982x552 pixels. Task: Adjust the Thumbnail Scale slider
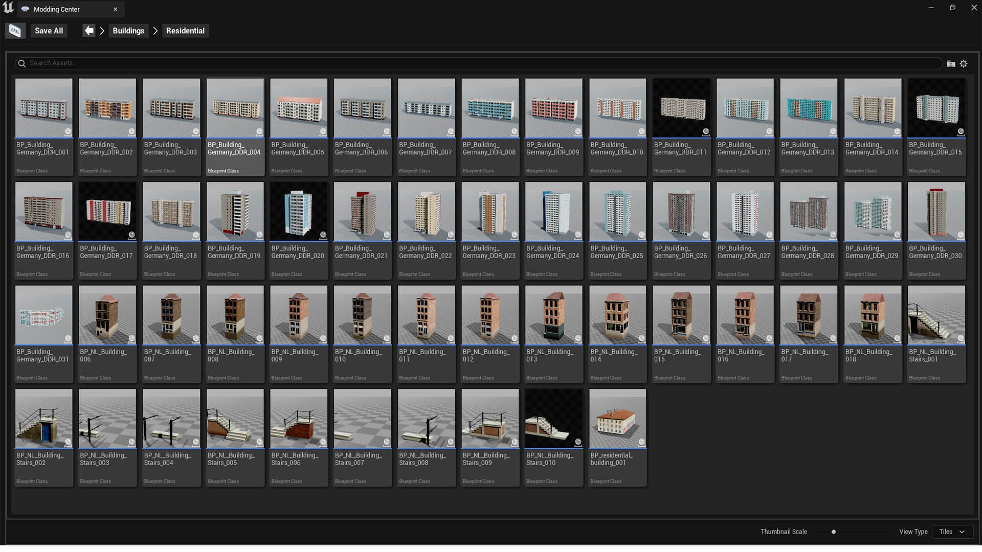point(833,532)
